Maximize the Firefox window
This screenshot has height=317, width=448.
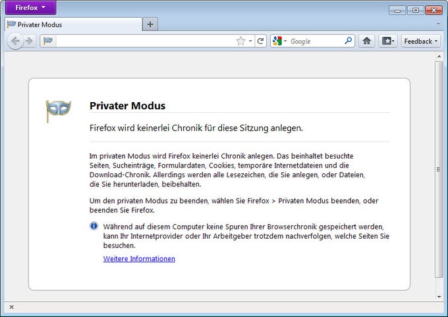tap(416, 11)
